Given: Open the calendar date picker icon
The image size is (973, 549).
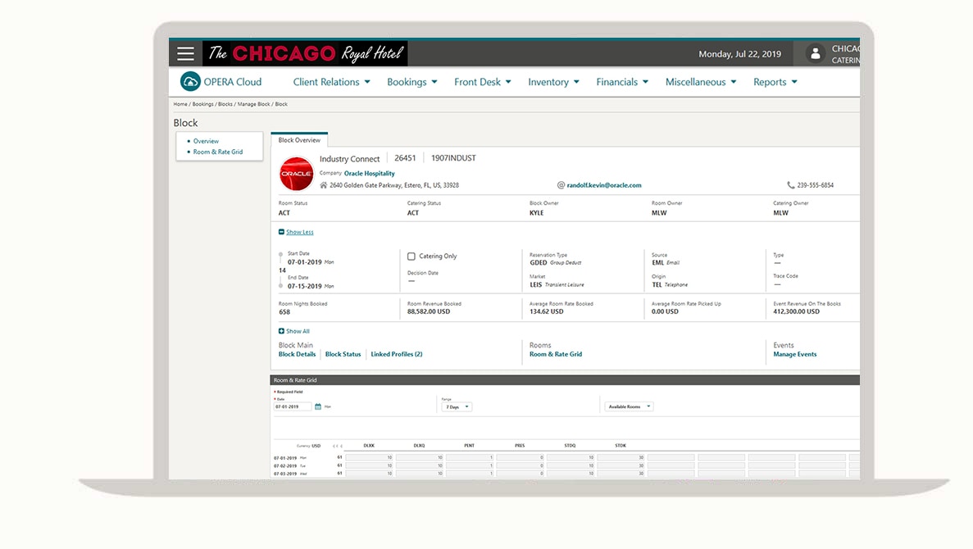Looking at the screenshot, I should pyautogui.click(x=318, y=406).
